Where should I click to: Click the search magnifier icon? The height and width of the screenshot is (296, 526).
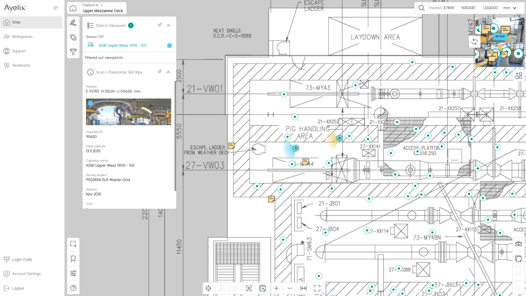pyautogui.click(x=422, y=8)
